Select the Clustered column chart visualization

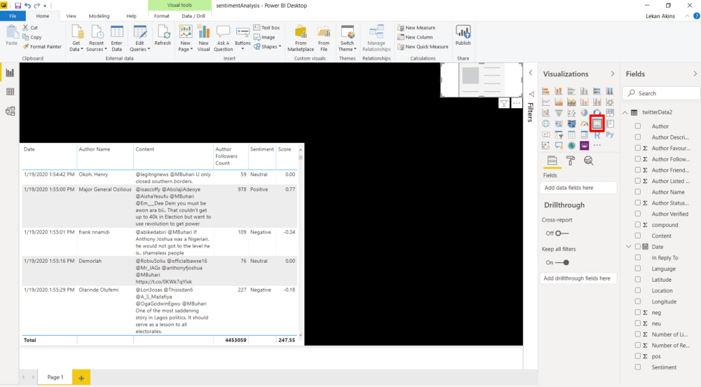pyautogui.click(x=585, y=90)
